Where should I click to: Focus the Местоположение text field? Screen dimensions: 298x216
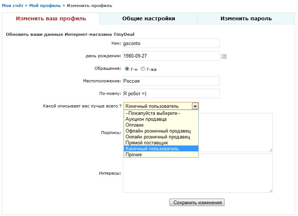pos(171,81)
